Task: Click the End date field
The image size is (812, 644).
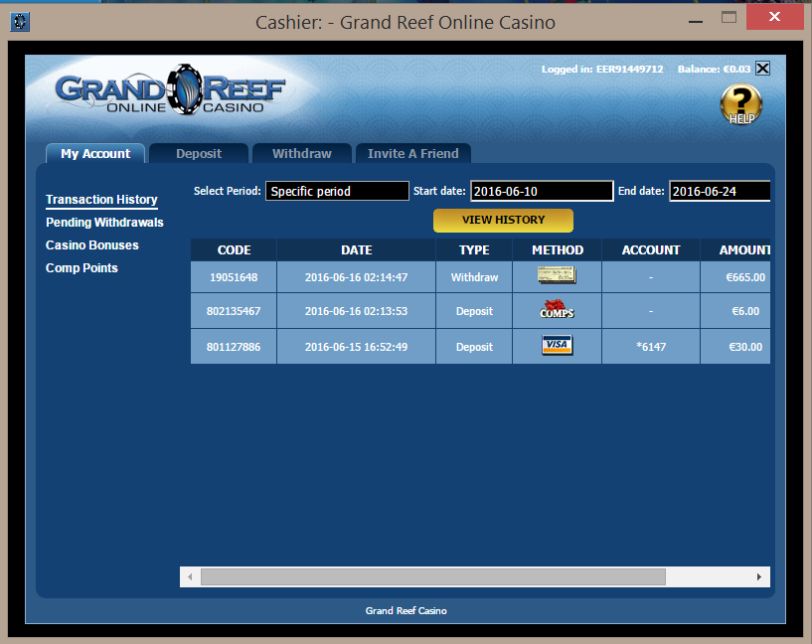Action: pos(720,191)
